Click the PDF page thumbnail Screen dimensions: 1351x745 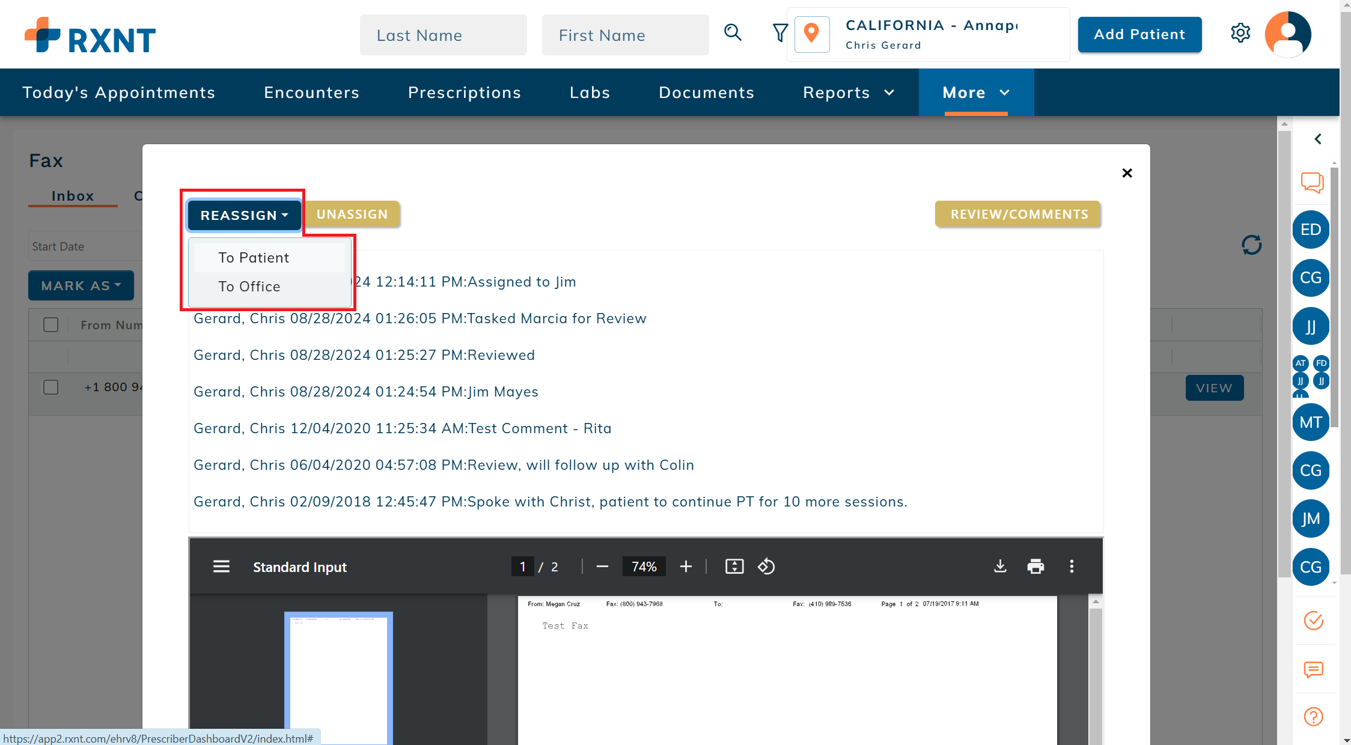pyautogui.click(x=338, y=676)
